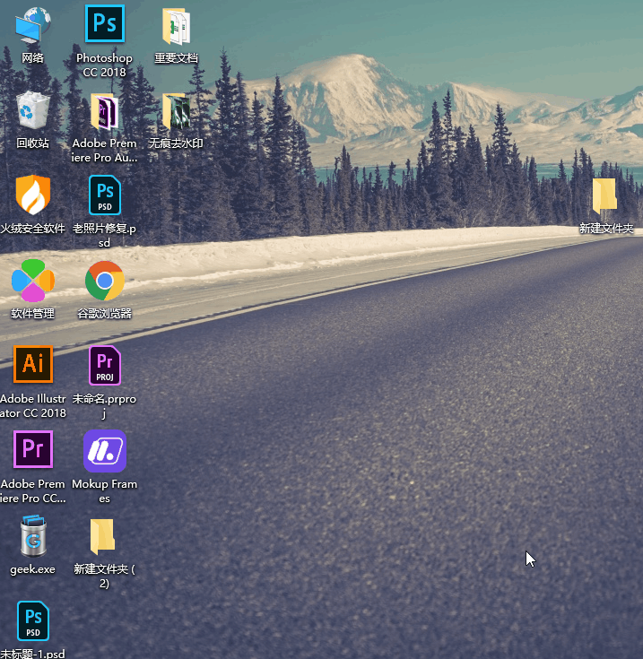Select the Mokup Frames app icon
Viewport: 643px width, 659px height.
(x=105, y=451)
